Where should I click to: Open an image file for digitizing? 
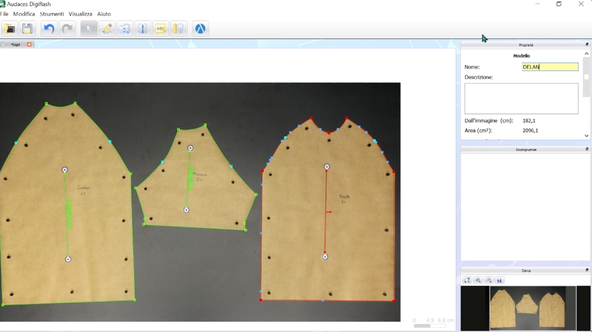tap(10, 28)
